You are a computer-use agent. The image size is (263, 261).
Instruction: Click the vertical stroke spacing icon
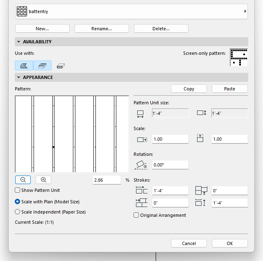tap(200, 202)
